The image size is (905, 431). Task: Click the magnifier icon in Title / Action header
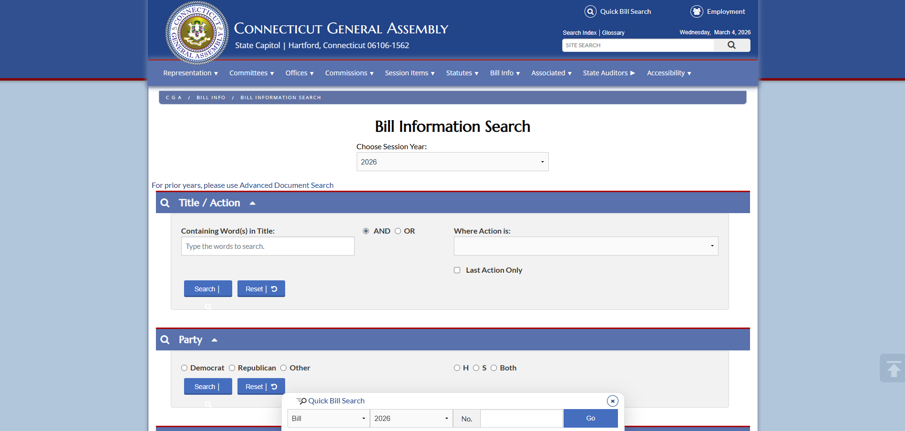(165, 203)
